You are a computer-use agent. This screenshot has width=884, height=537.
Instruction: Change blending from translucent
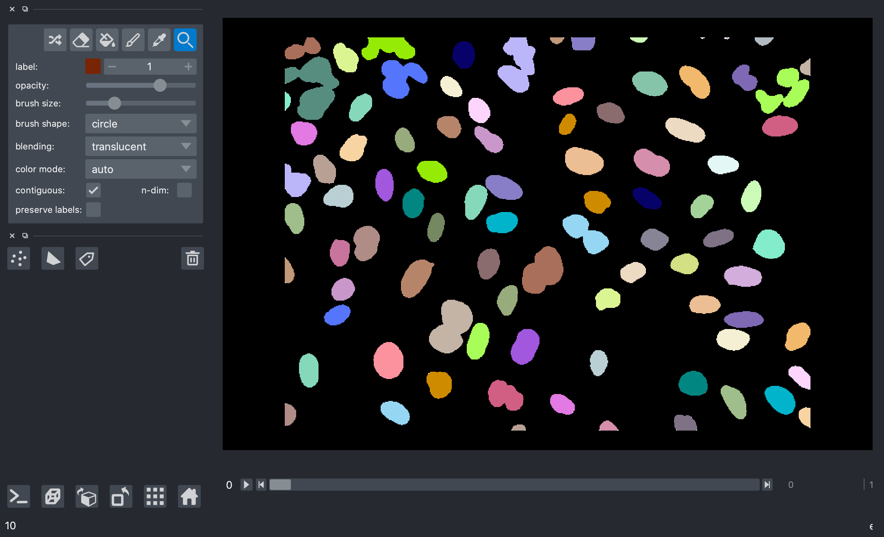pyautogui.click(x=141, y=146)
